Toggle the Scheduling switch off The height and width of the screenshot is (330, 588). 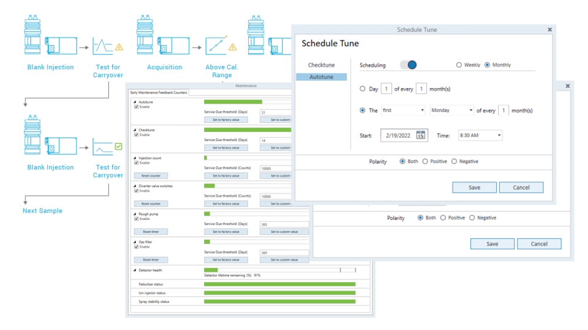tap(409, 65)
